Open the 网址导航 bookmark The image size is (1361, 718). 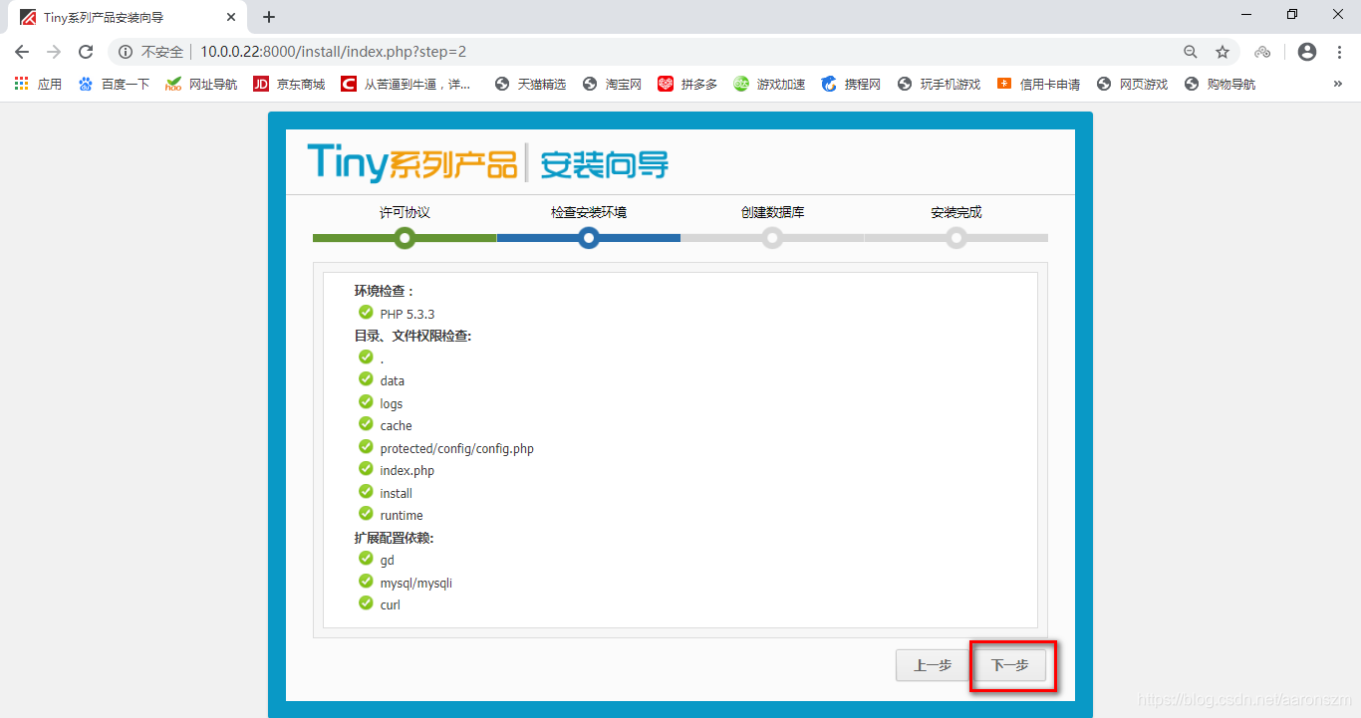click(201, 85)
